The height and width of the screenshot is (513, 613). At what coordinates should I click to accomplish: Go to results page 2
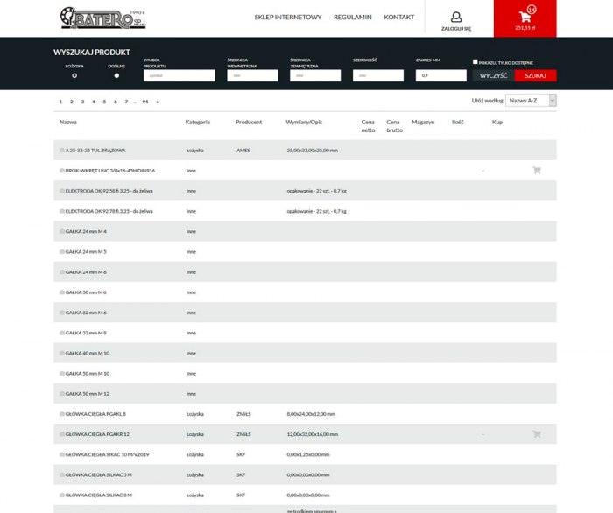pyautogui.click(x=72, y=102)
